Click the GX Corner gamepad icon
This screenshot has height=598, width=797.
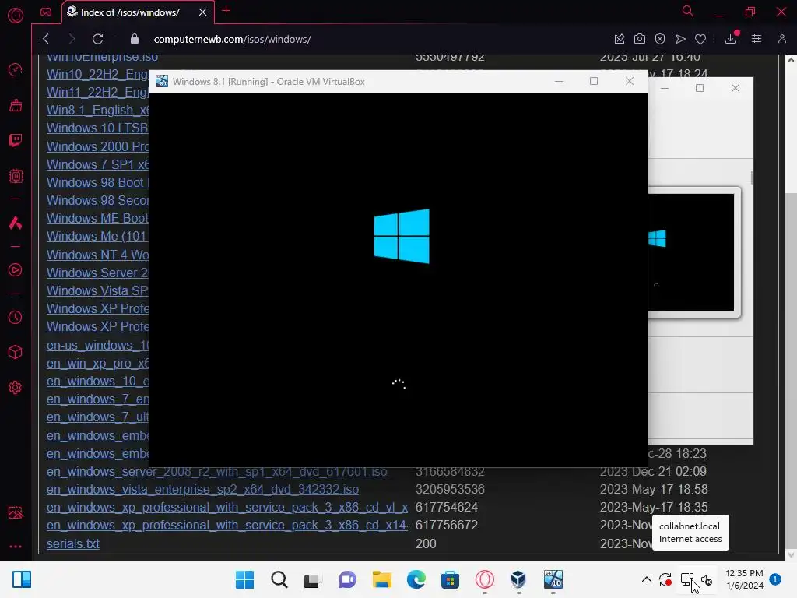pyautogui.click(x=46, y=12)
